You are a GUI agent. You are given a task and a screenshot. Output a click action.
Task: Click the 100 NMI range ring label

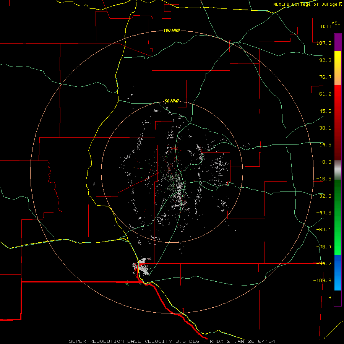172,30
